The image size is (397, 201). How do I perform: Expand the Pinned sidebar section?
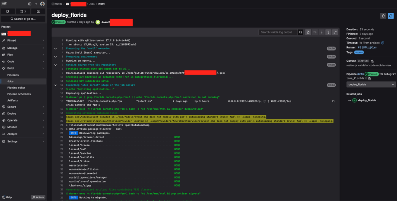pos(23,40)
